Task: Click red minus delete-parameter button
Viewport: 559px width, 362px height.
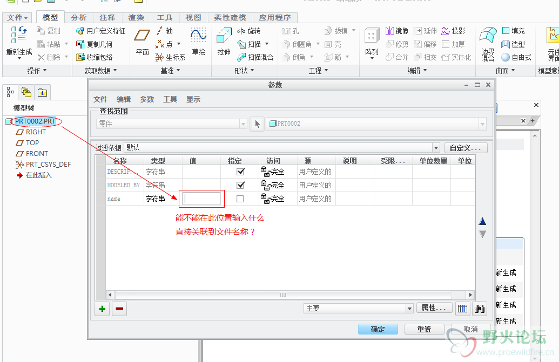Action: click(x=119, y=309)
